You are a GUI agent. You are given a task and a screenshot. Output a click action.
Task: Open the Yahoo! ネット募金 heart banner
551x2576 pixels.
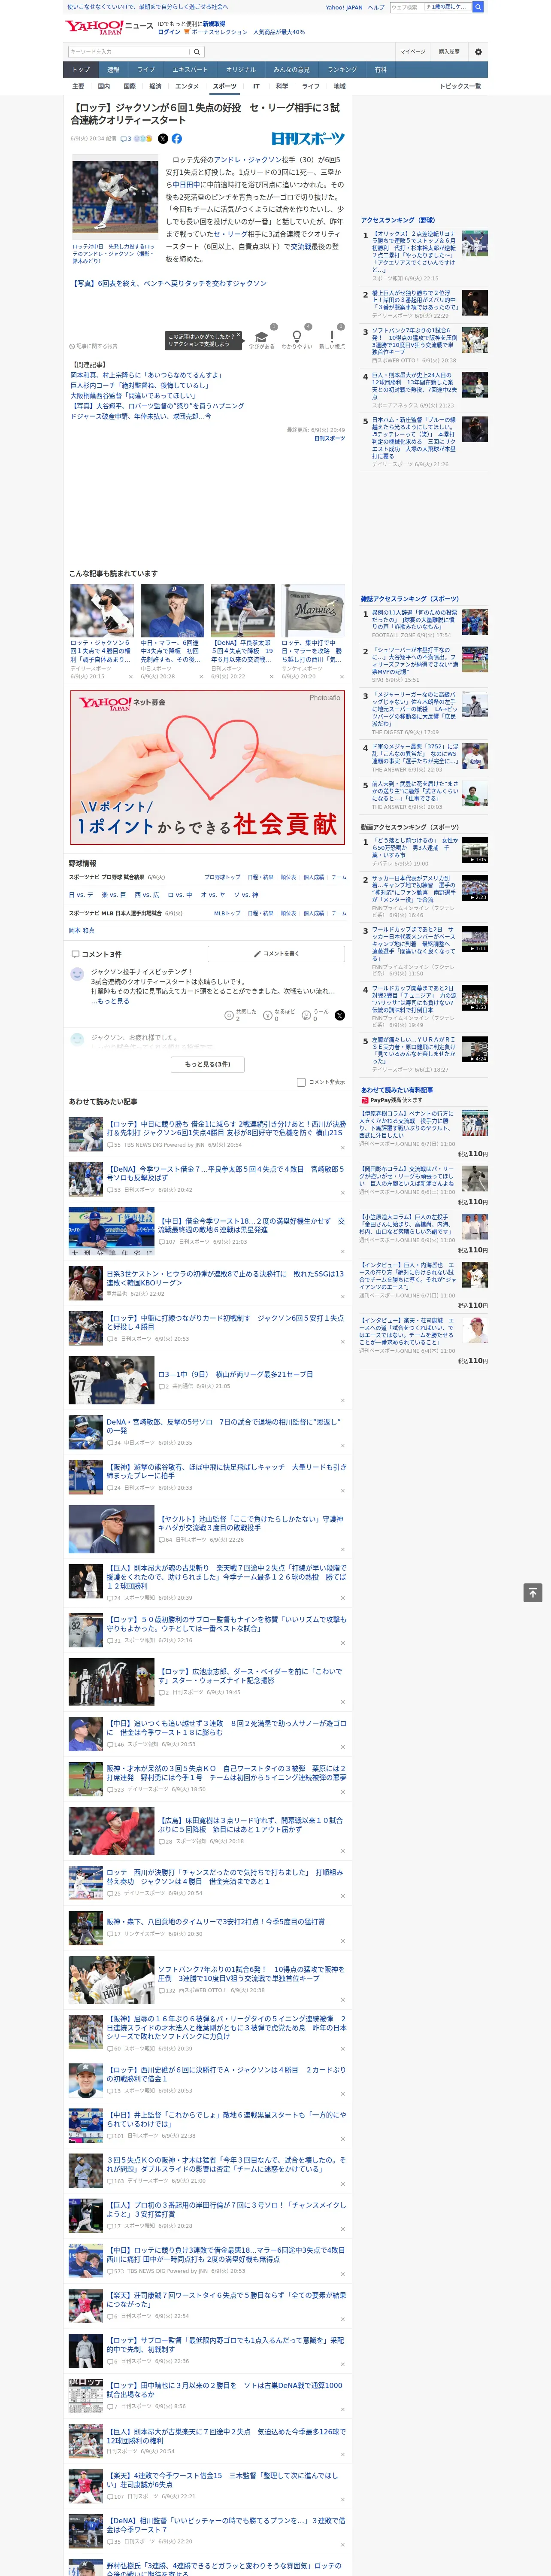208,768
